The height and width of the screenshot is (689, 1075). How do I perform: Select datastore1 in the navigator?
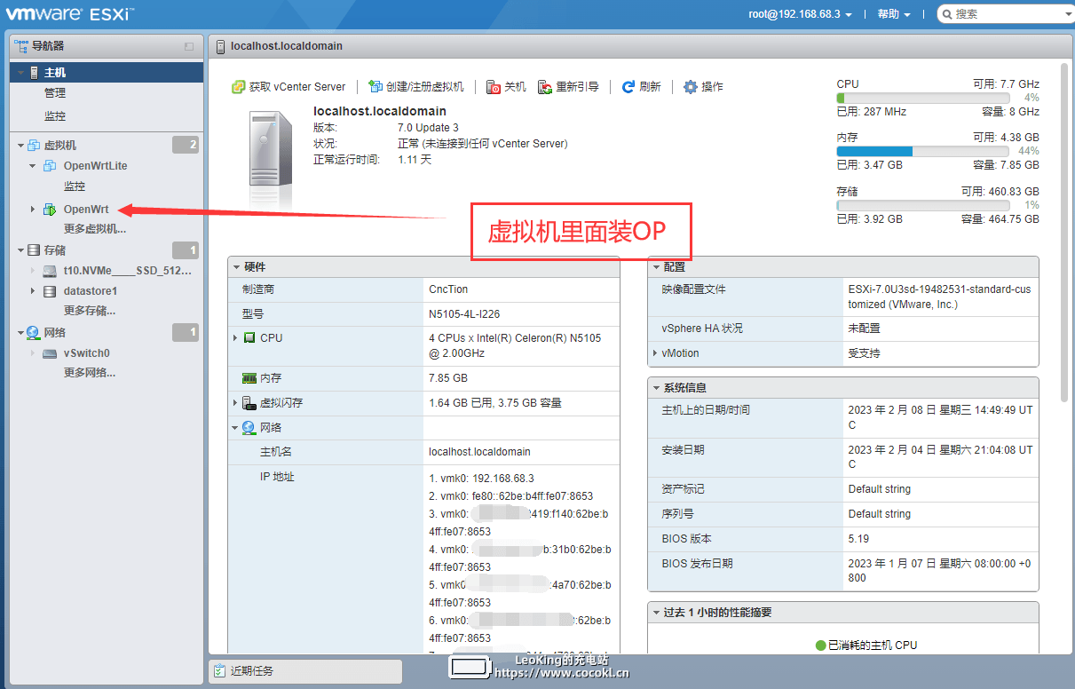(x=91, y=291)
